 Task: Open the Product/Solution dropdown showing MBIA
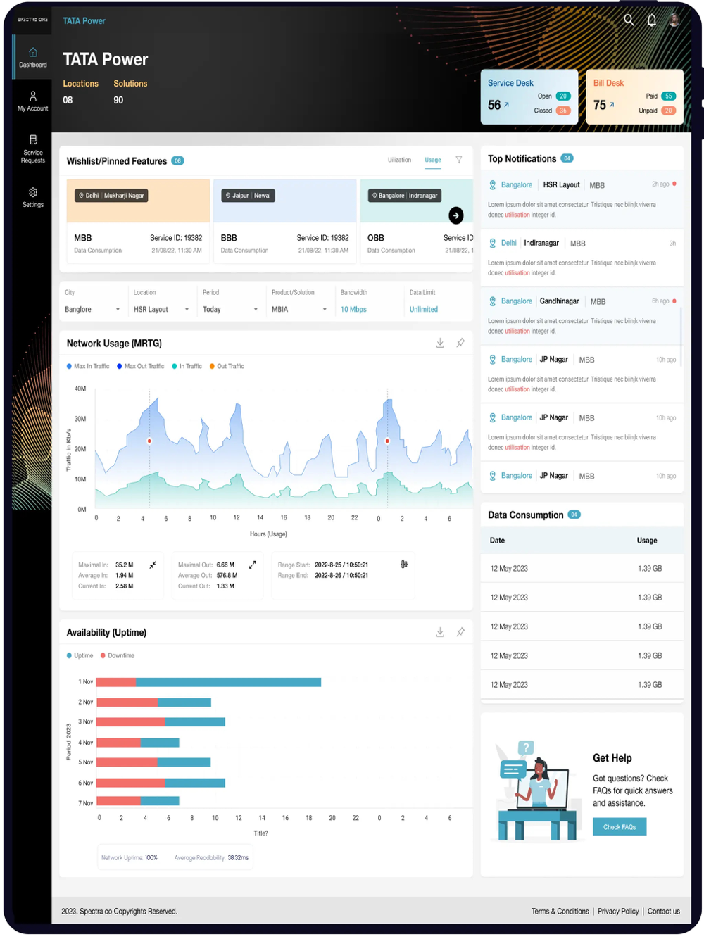click(299, 309)
